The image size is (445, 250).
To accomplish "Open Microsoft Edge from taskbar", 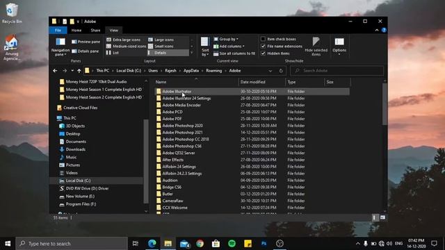I will pos(152,244).
